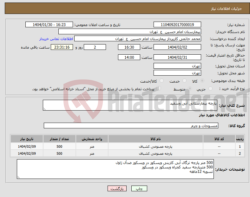Click row 1 unit متر
The width and height of the screenshot is (250, 197).
(92, 146)
